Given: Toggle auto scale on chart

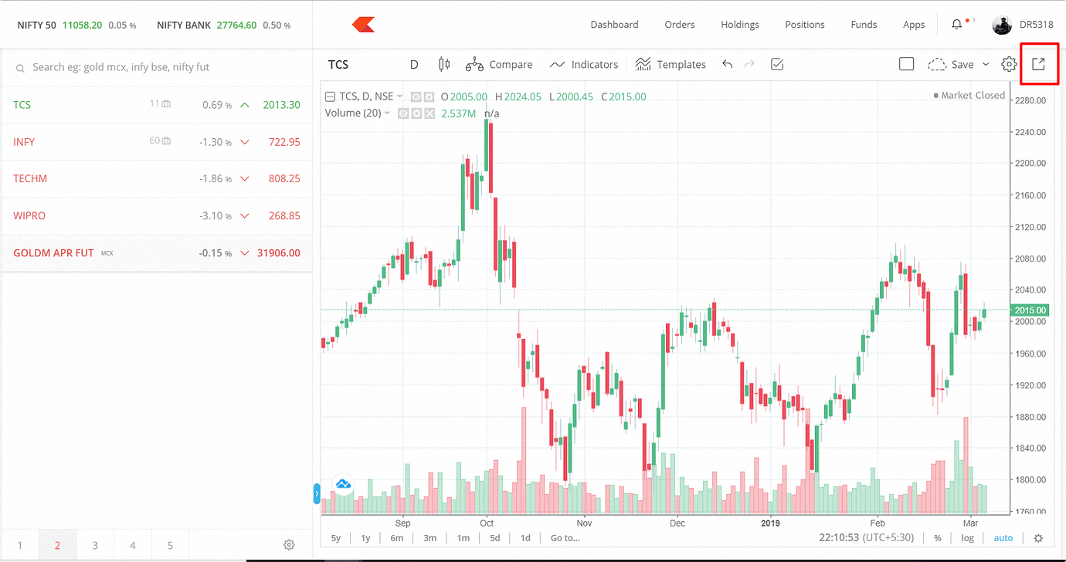Looking at the screenshot, I should point(1003,538).
